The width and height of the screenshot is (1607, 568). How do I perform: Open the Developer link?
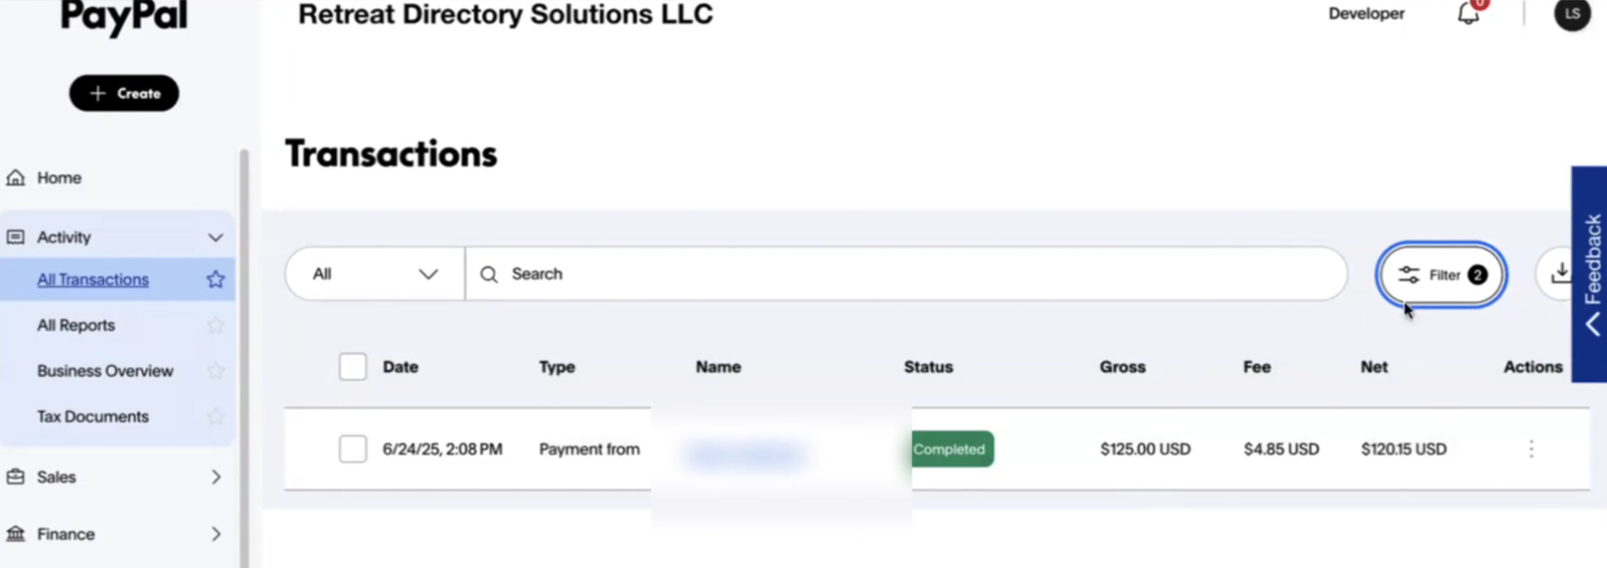point(1366,14)
